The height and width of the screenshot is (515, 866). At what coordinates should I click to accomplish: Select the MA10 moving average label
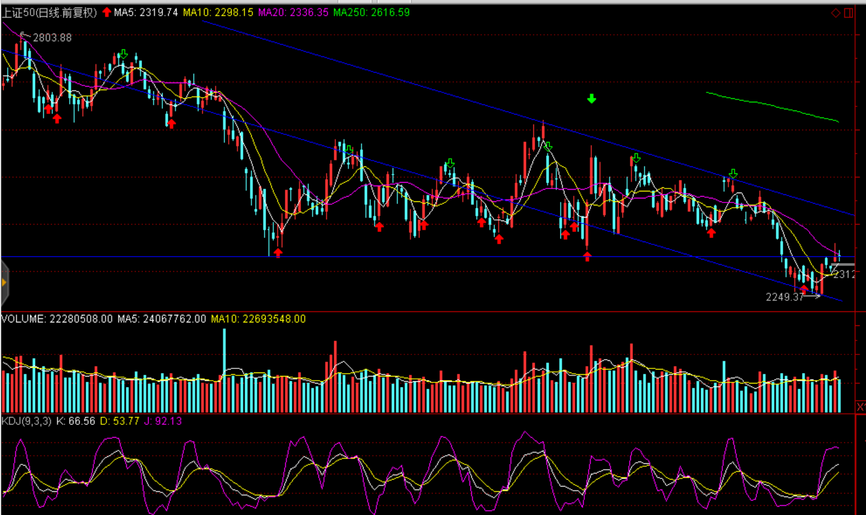tap(218, 12)
